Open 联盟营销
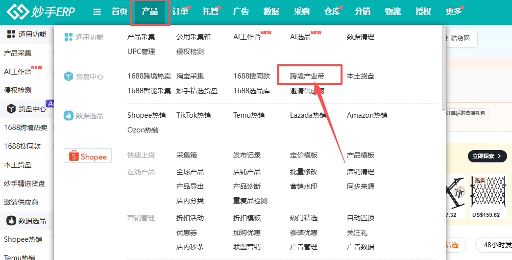 [247, 247]
